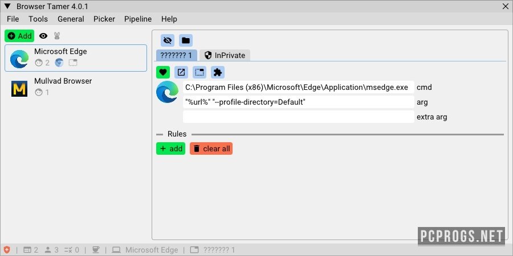Click trash icon on clear all button
This screenshot has height=256, width=513.
(x=196, y=148)
